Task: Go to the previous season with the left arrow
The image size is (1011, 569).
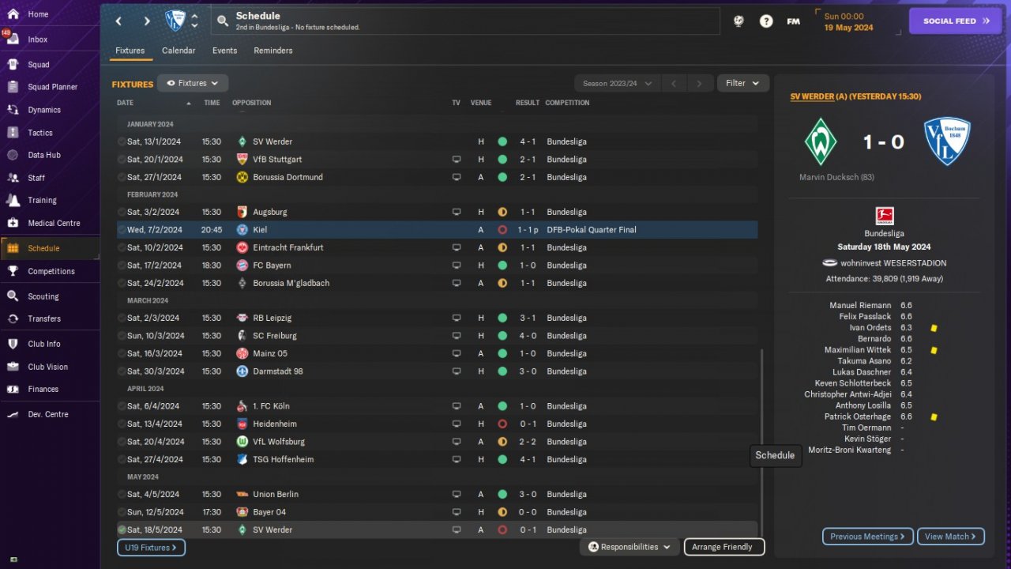Action: (674, 83)
